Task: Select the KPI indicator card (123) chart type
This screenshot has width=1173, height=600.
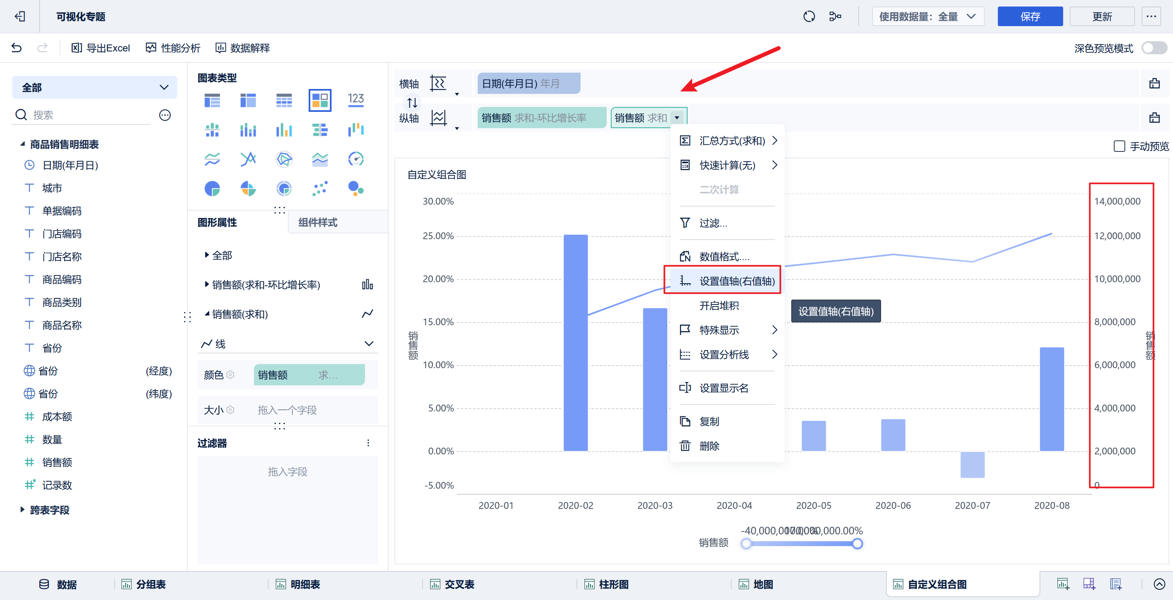Action: click(x=356, y=100)
